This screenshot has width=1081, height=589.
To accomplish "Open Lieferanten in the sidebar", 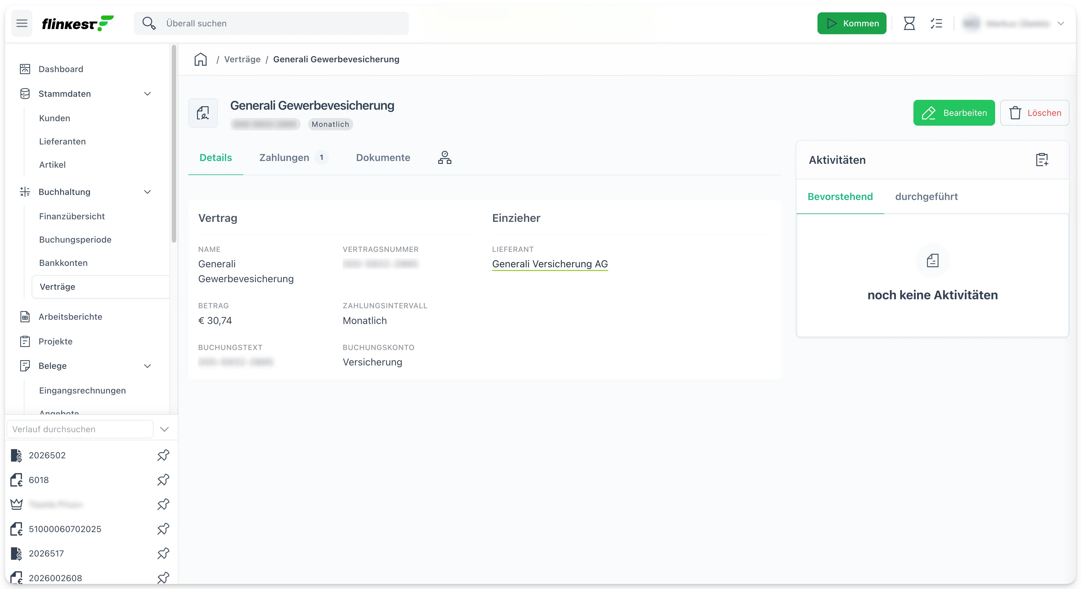I will (x=63, y=141).
